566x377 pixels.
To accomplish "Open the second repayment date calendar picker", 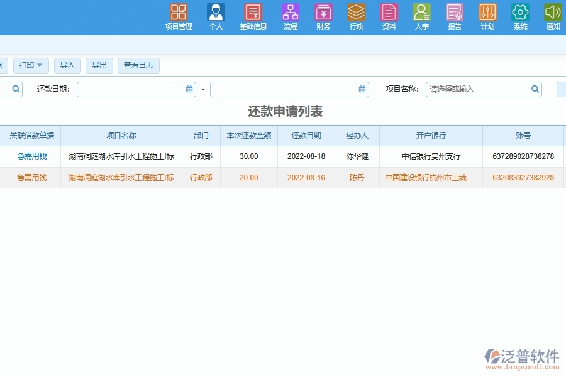I will click(362, 89).
